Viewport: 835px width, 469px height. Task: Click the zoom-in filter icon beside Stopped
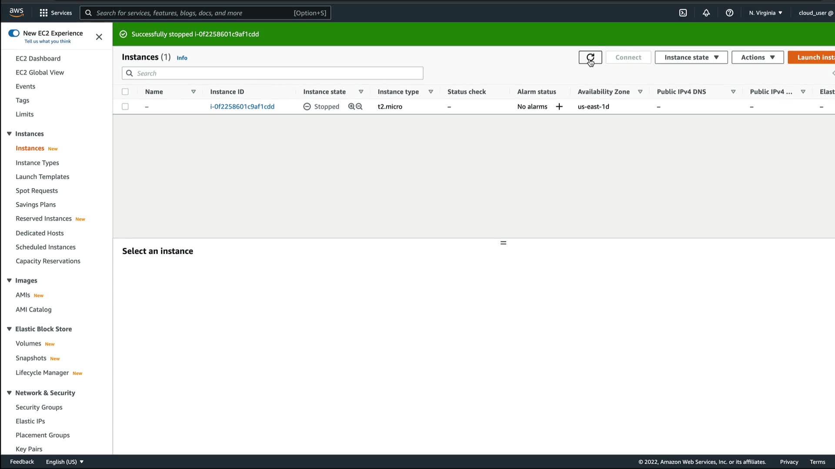351,106
